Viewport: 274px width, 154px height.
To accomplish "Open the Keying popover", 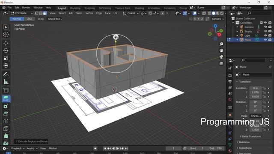I will click(32, 148).
